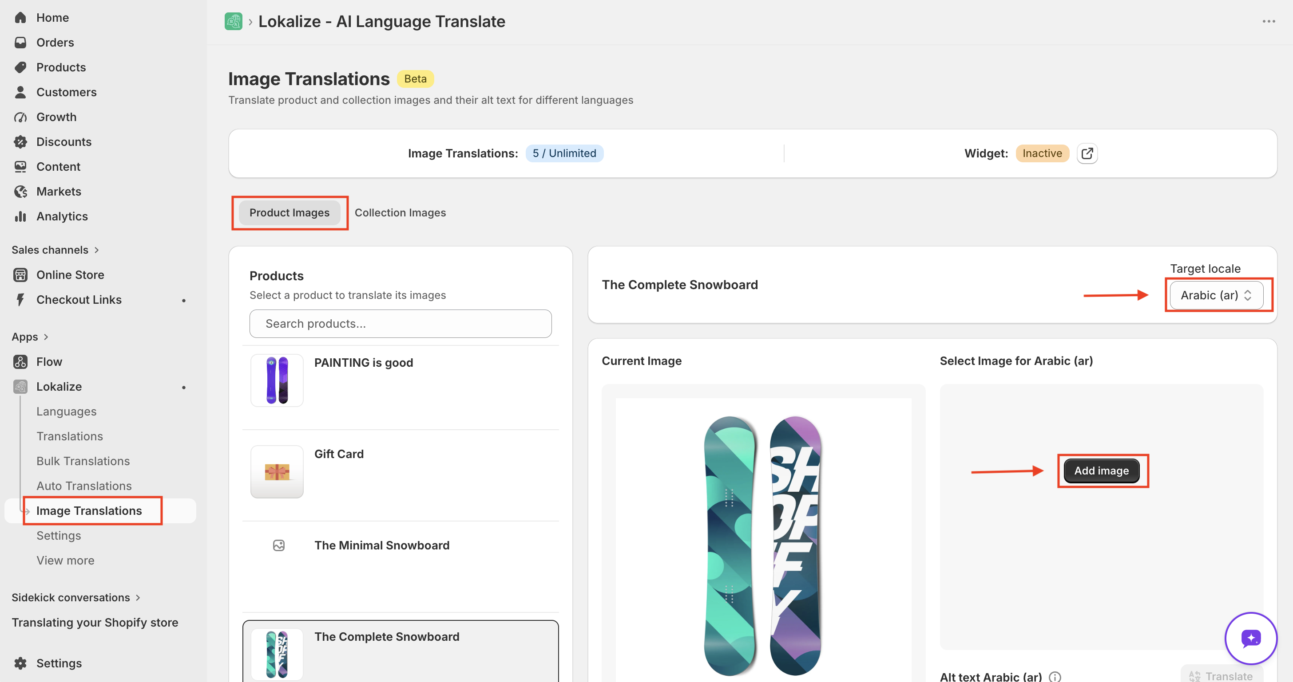Open Translations under Lokalize
The height and width of the screenshot is (682, 1293).
(69, 436)
